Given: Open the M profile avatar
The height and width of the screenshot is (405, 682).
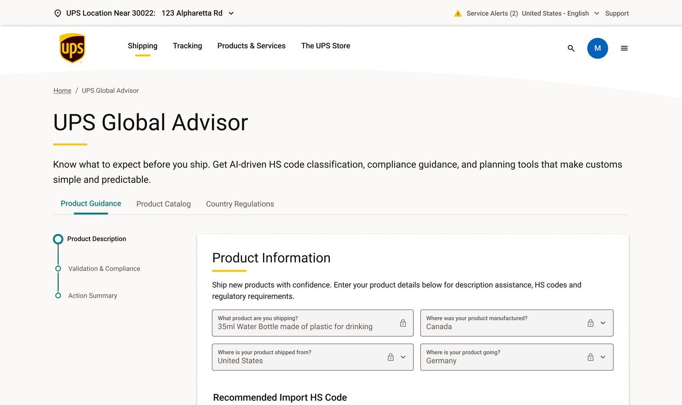Looking at the screenshot, I should [x=598, y=48].
